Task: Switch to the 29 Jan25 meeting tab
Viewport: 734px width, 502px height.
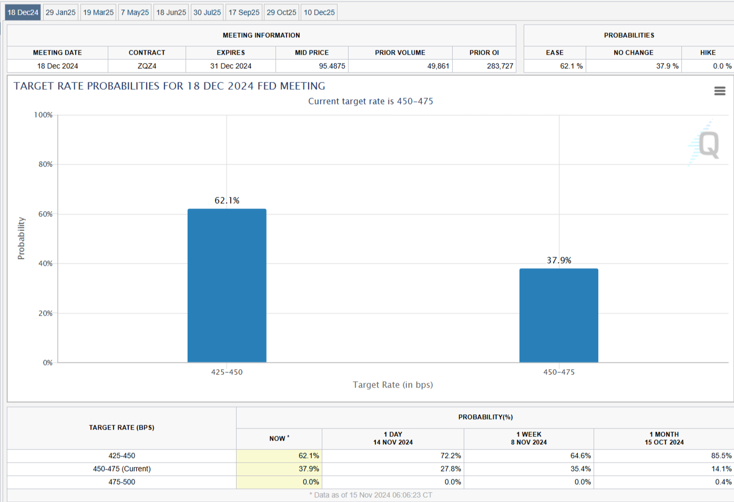Action: [60, 12]
